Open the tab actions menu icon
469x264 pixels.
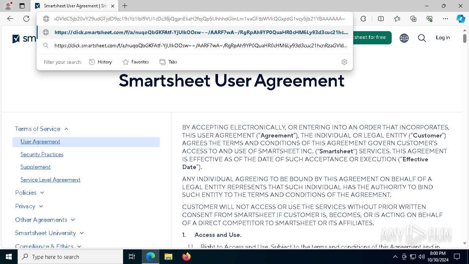click(x=22, y=6)
